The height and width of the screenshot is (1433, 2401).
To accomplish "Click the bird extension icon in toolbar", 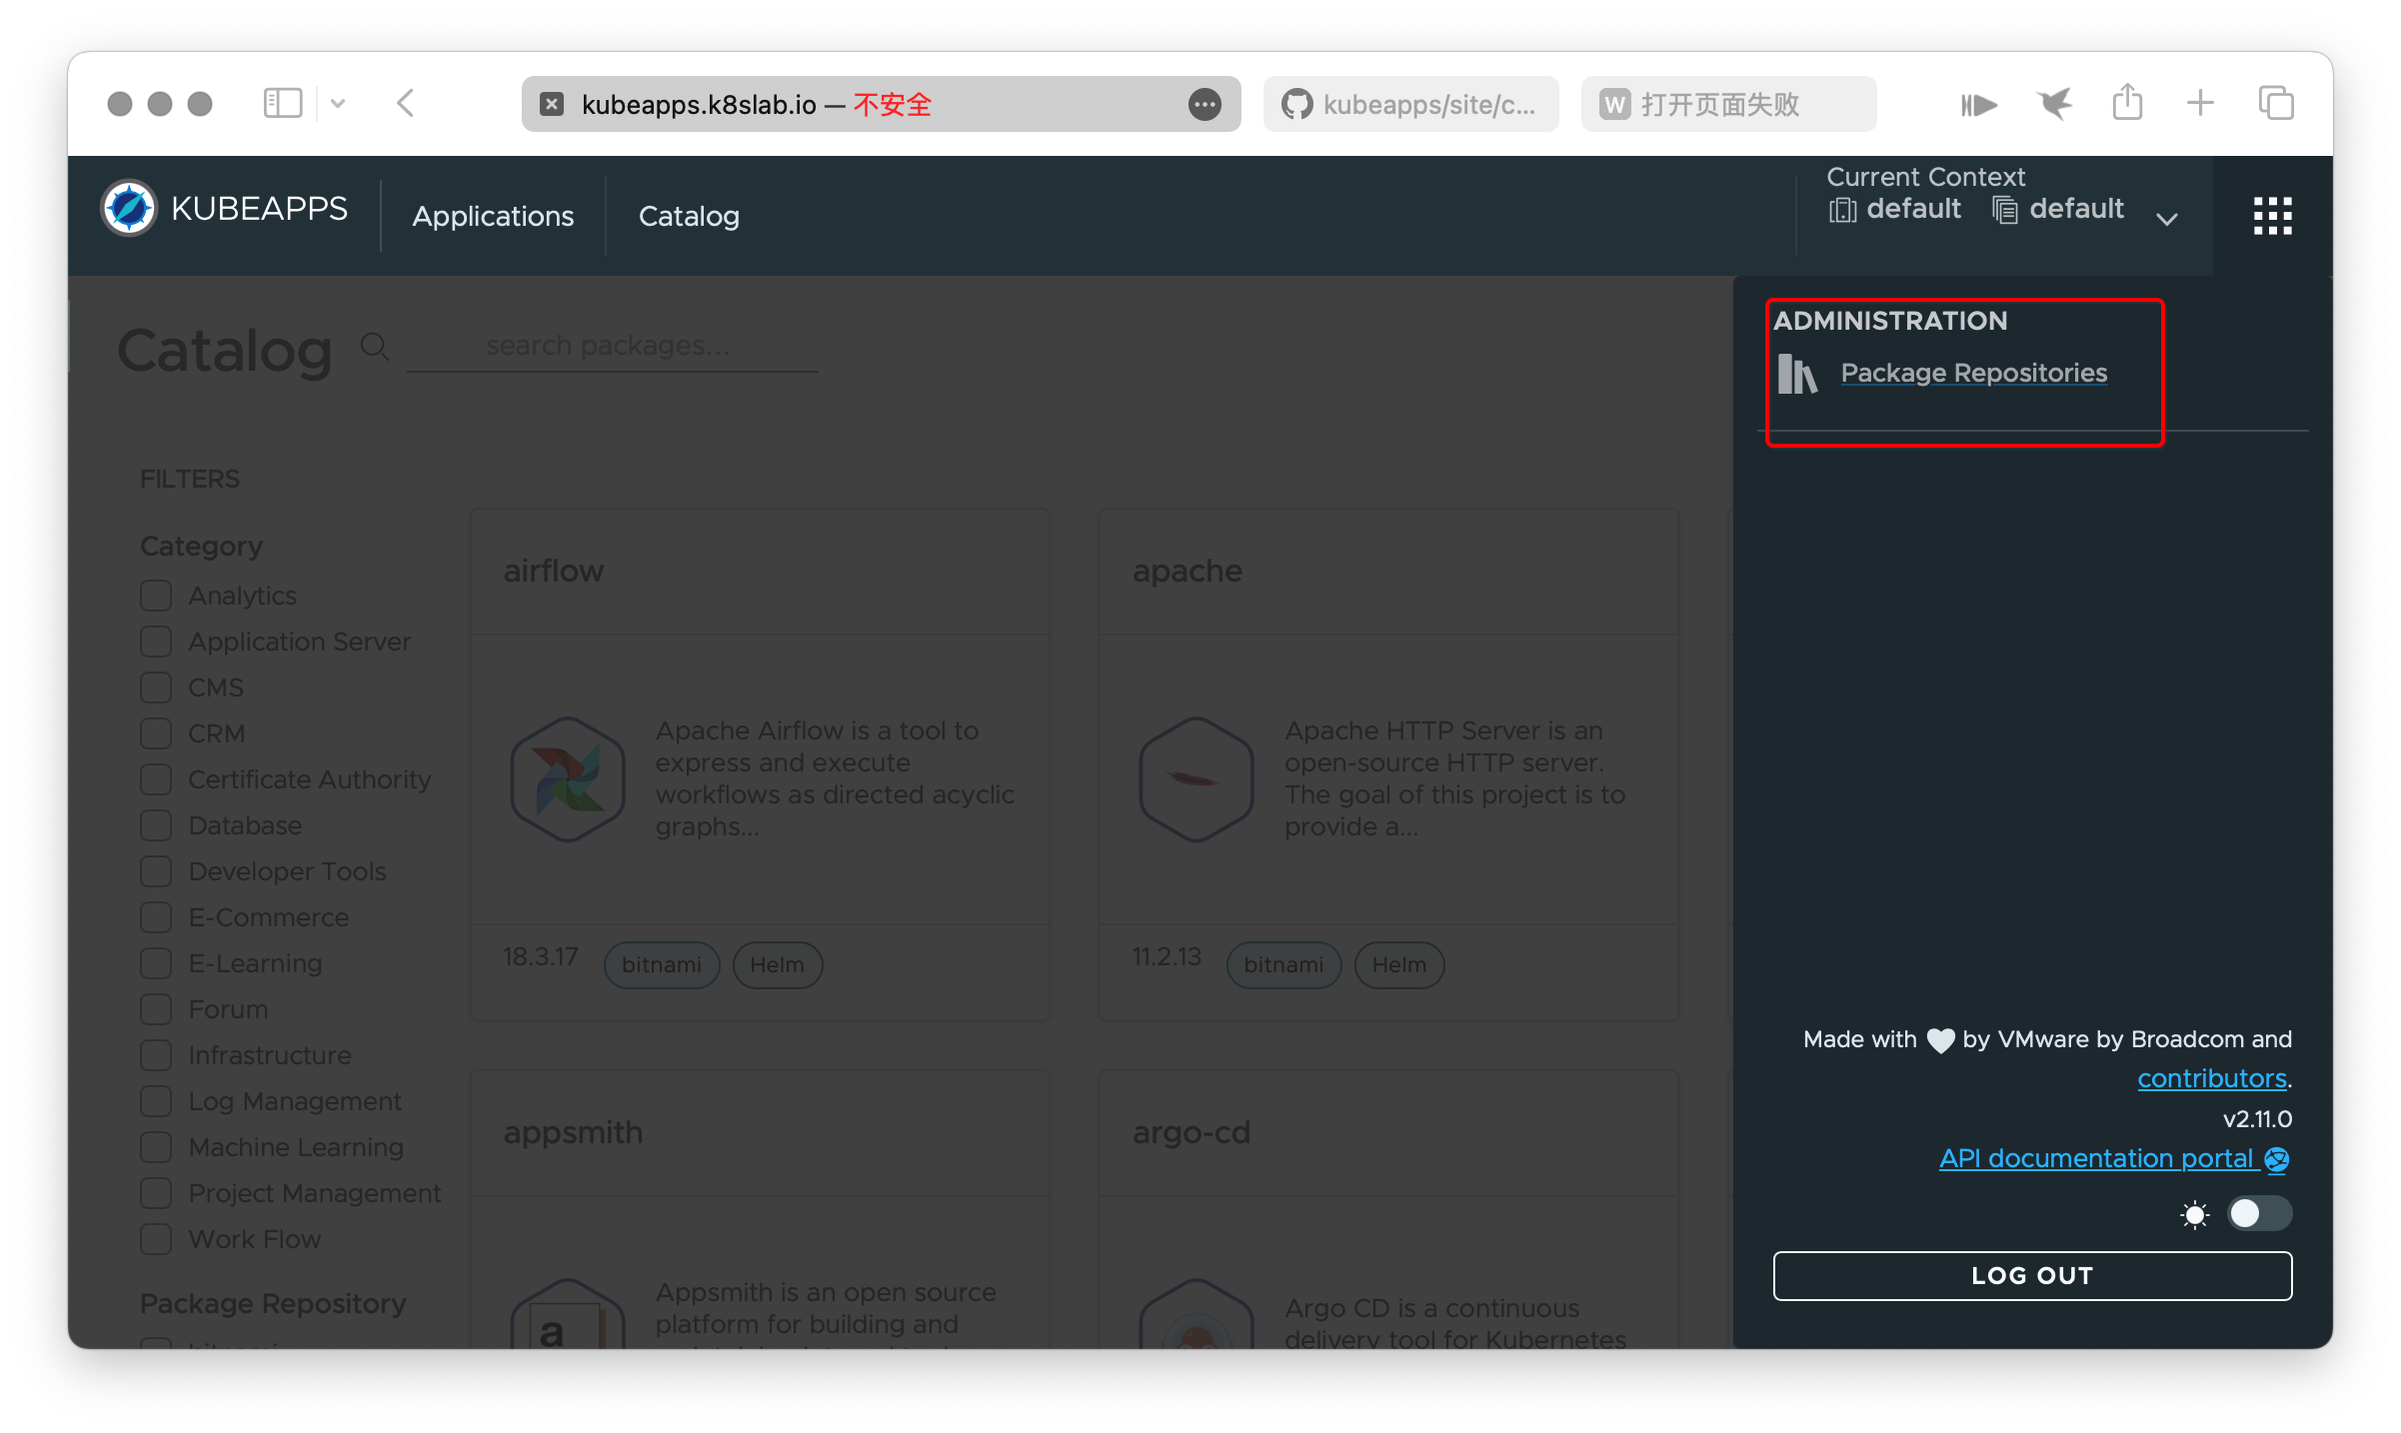I will 2054,103.
